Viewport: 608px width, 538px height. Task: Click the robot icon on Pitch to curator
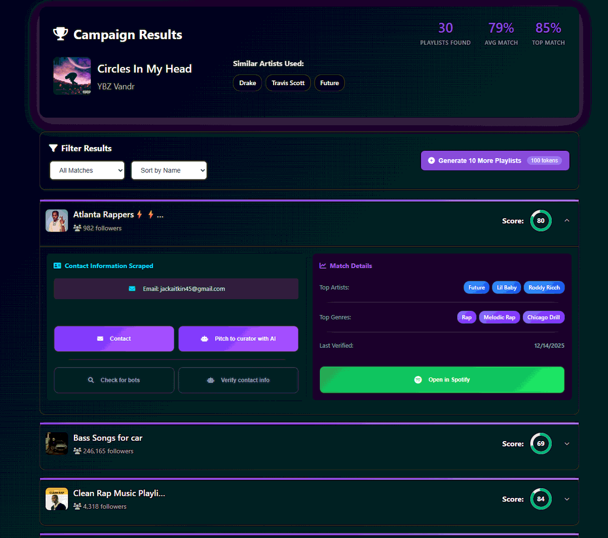pos(204,339)
